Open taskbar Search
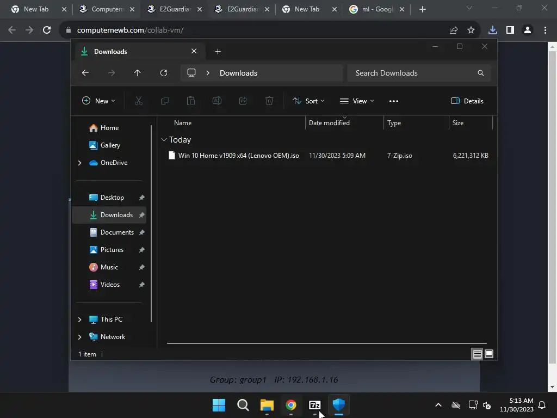Screen dimensions: 557x418 [243, 405]
